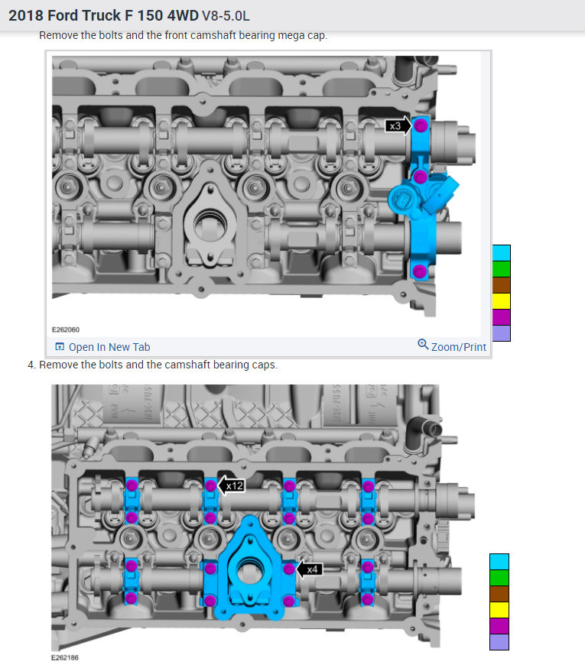Click the Zoom/Print magnifier icon
The height and width of the screenshot is (665, 585).
[423, 344]
